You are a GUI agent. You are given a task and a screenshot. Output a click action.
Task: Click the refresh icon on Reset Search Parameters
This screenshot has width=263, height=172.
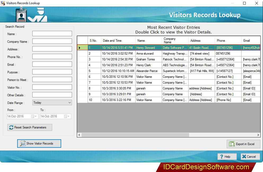(x=11, y=127)
